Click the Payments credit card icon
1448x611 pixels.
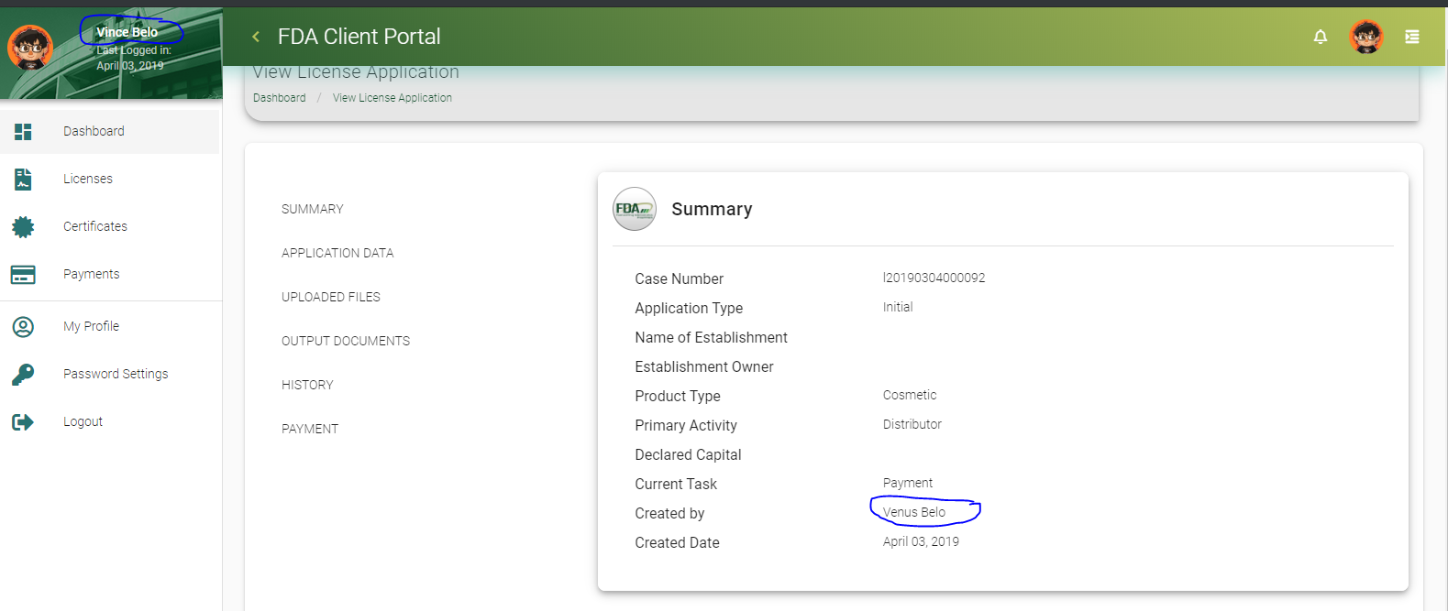[x=23, y=275]
